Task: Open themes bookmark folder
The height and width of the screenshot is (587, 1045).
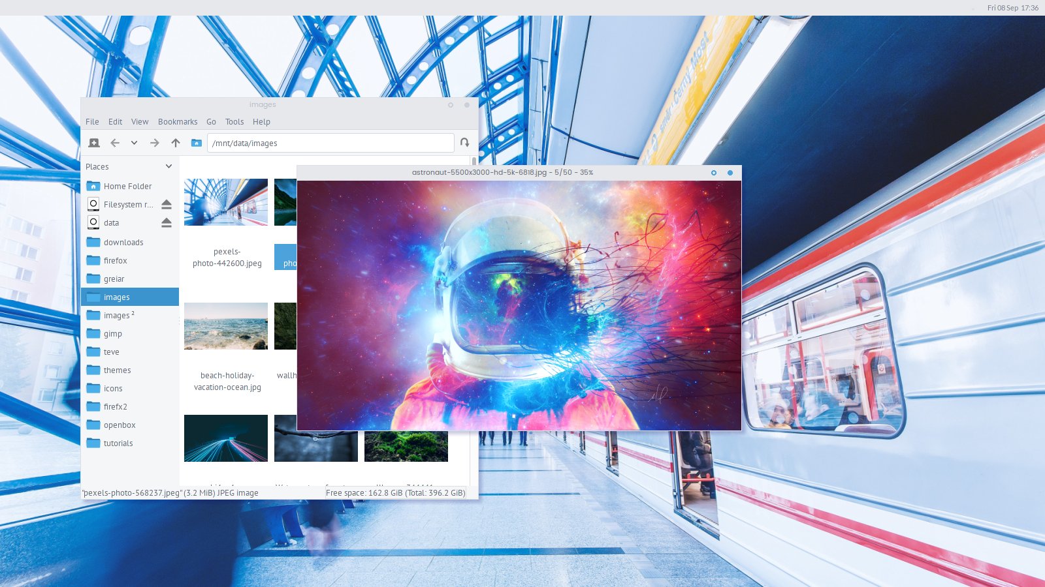Action: [130, 370]
